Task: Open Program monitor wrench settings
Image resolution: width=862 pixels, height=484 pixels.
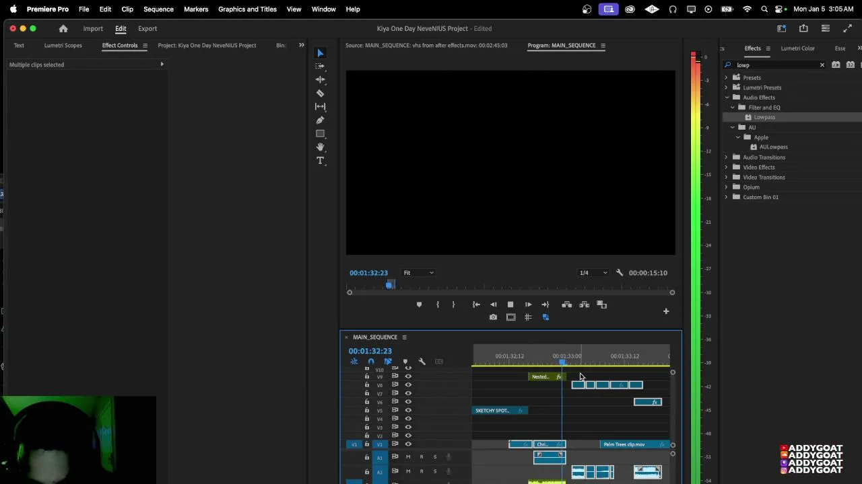Action: [620, 273]
